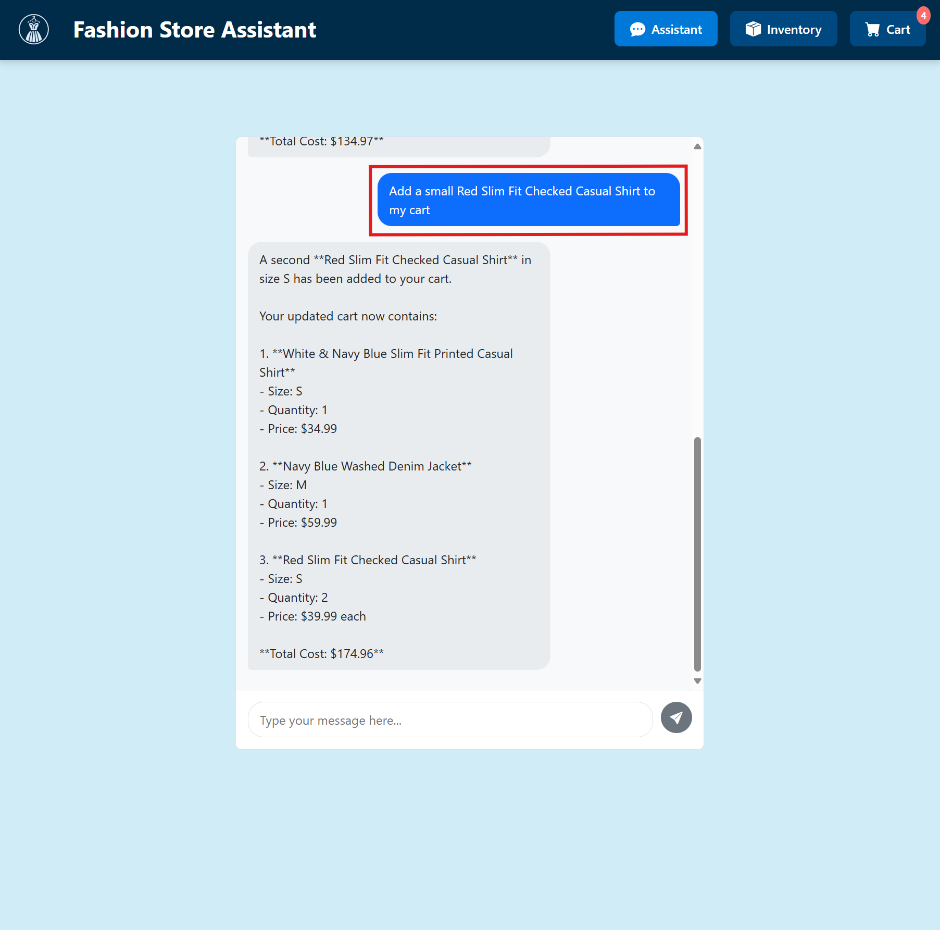940x930 pixels.
Task: Click the red cart badge showing 4 items
Action: click(x=923, y=16)
